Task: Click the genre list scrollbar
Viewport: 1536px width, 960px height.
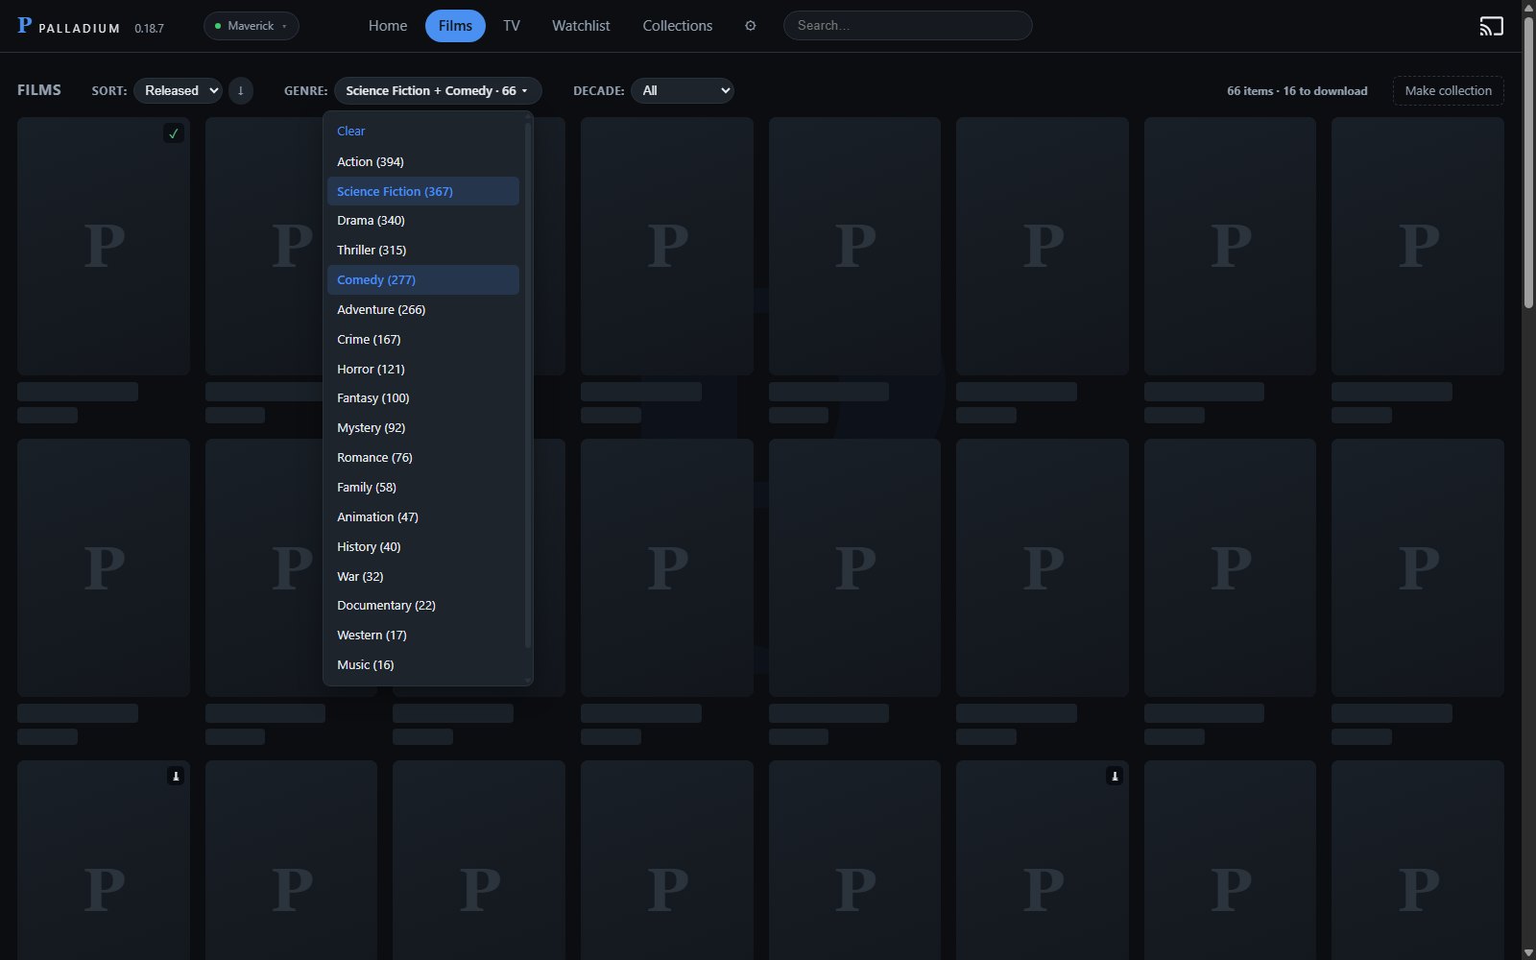Action: coord(527,384)
